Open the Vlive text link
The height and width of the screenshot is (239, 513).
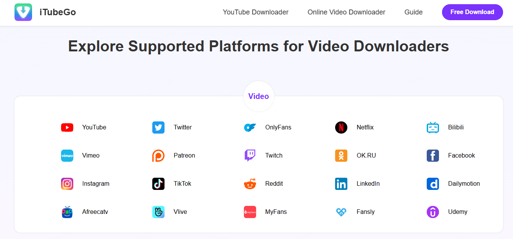181,212
